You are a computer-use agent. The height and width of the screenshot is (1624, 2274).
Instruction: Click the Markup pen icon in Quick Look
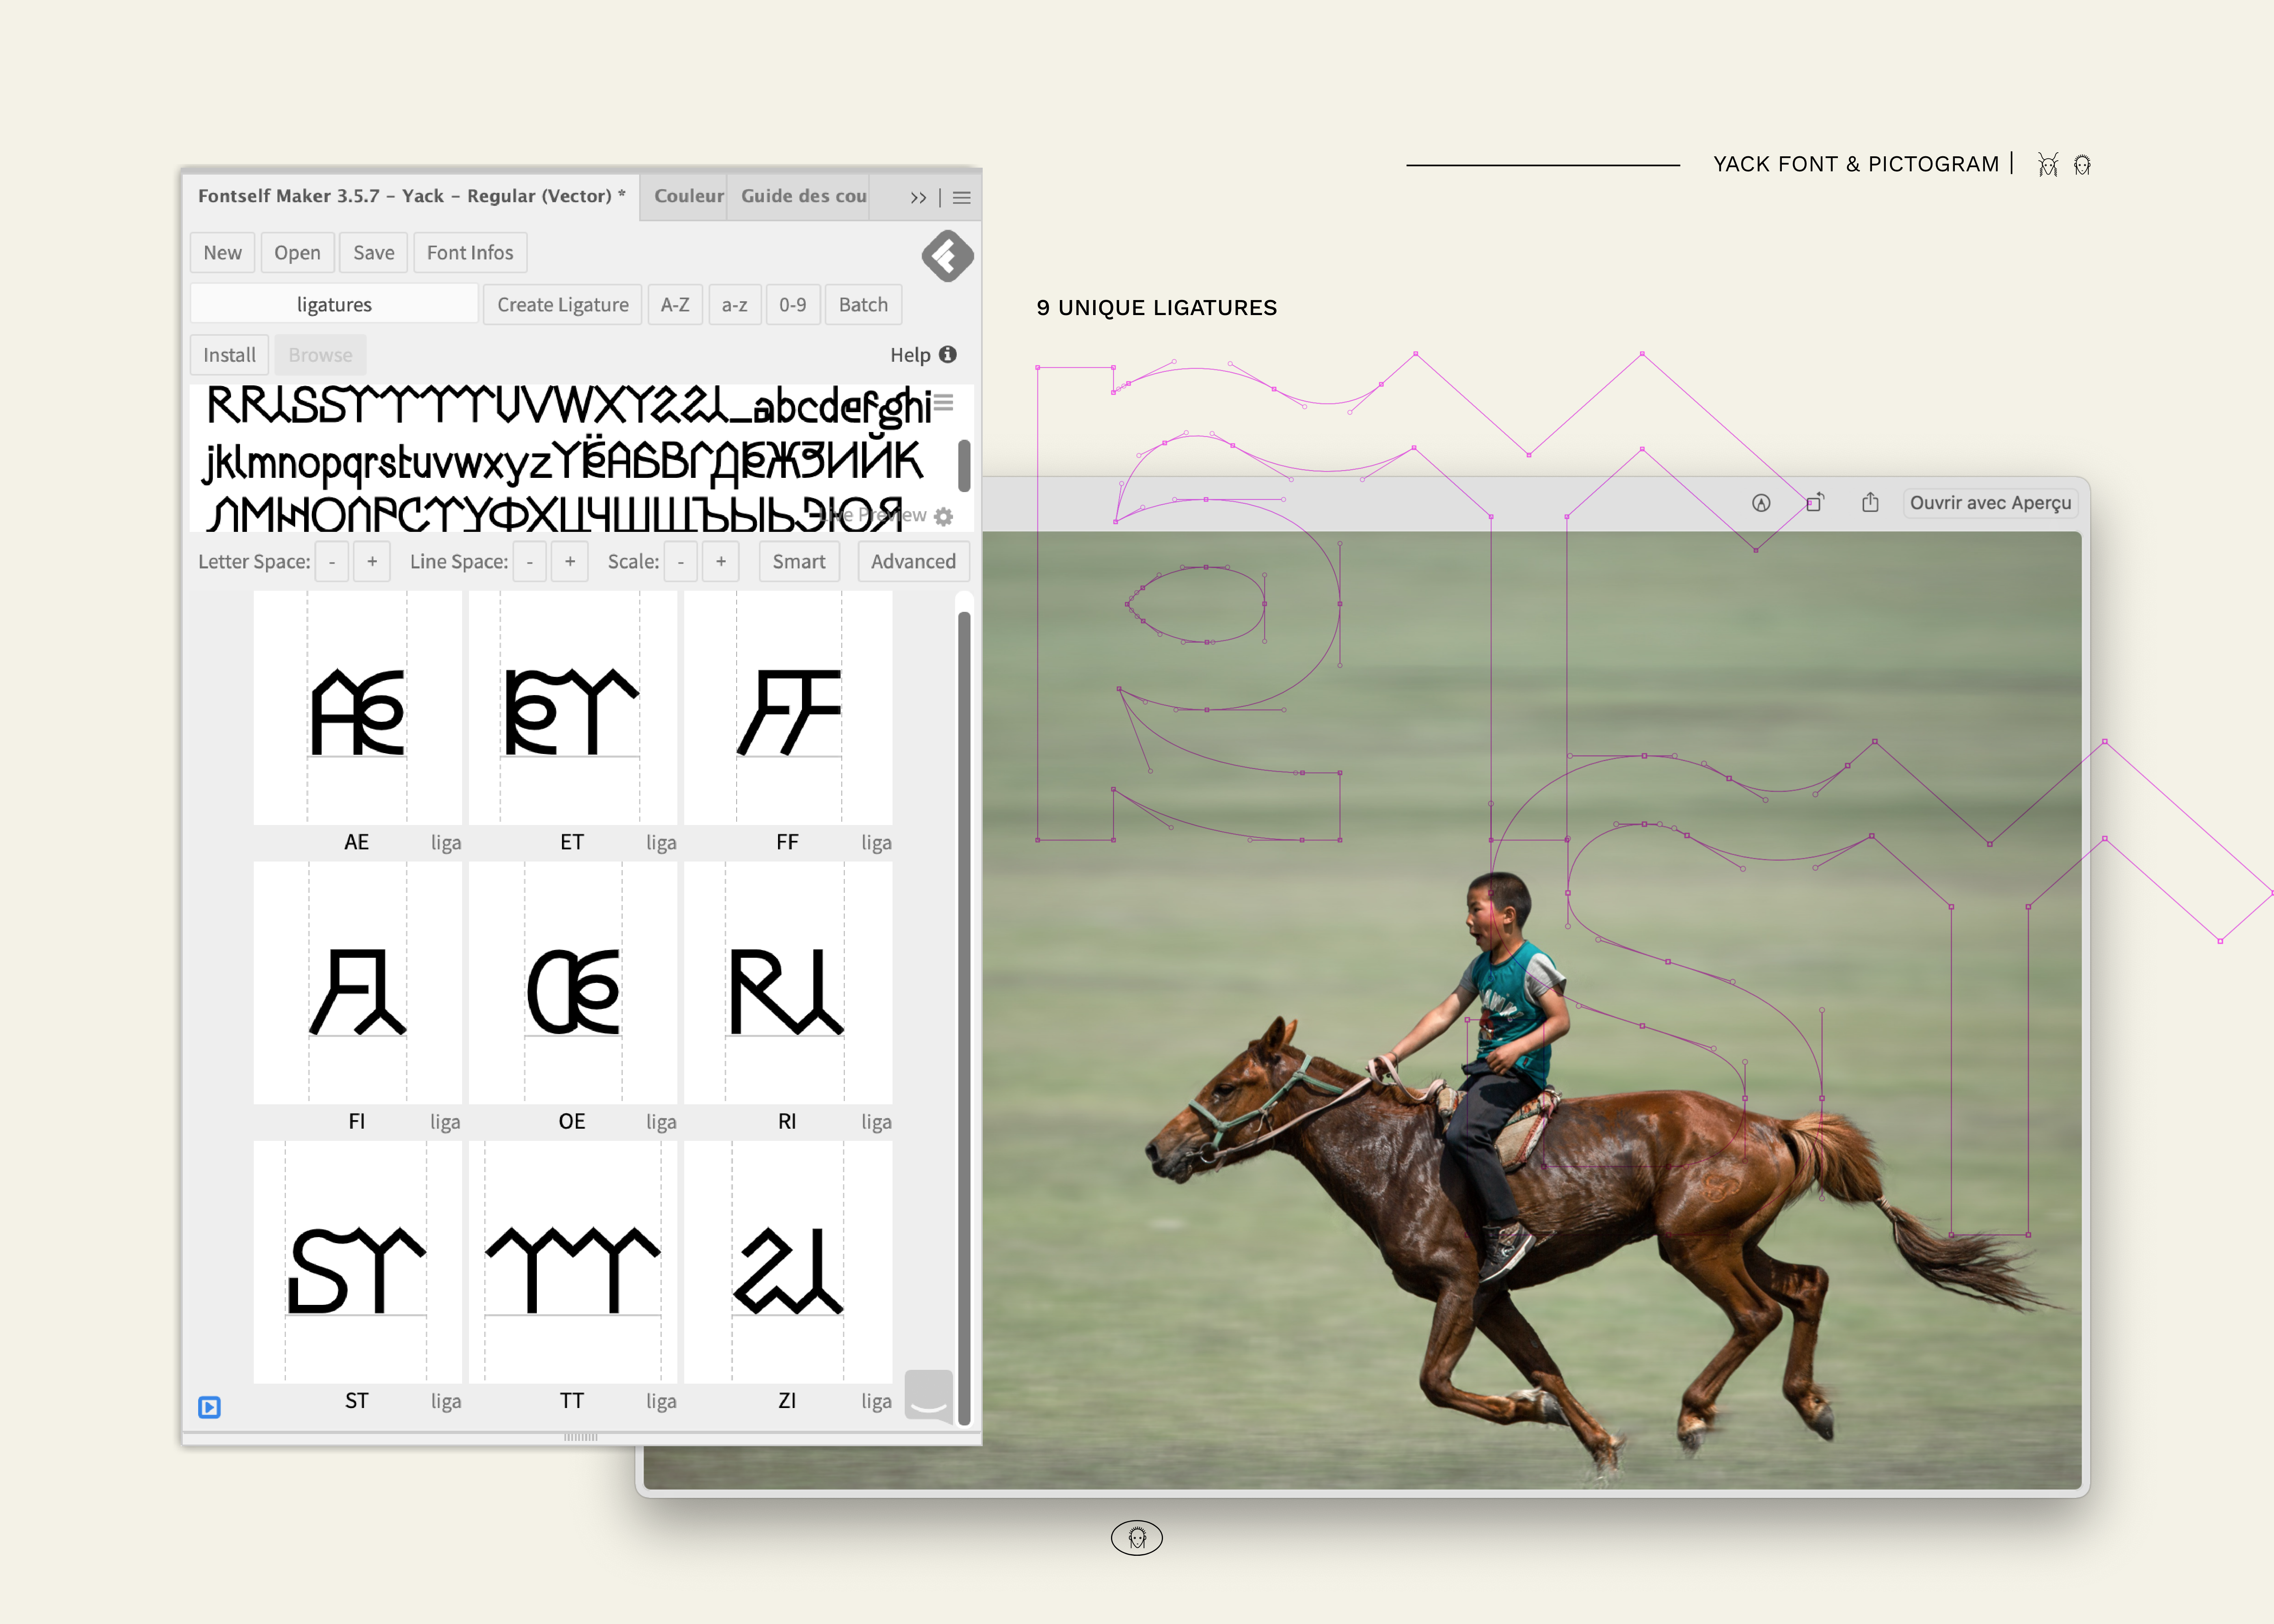1761,503
